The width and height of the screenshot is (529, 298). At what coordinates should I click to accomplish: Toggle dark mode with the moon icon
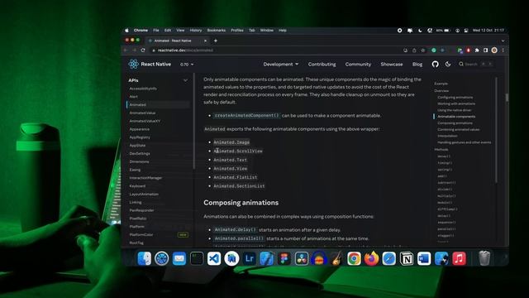pos(448,64)
